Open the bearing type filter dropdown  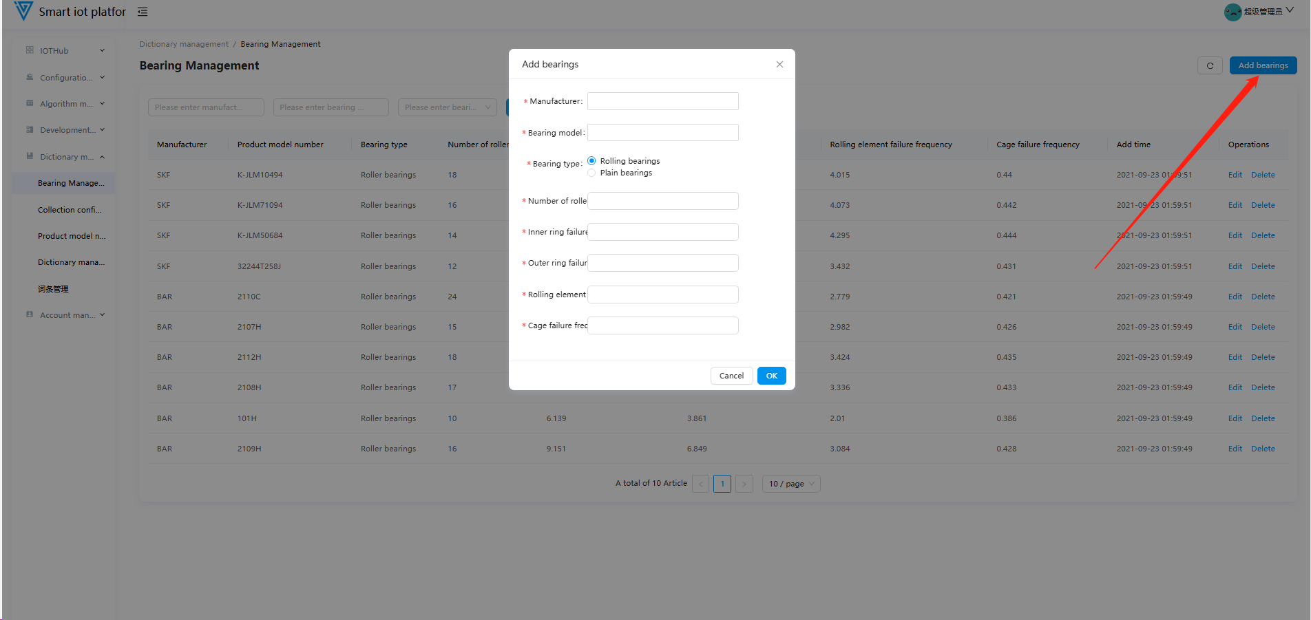(x=447, y=107)
